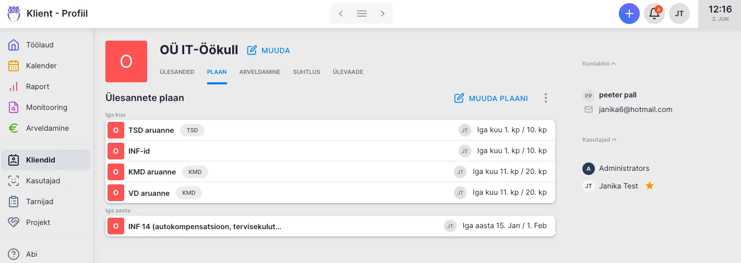Switch to the Suhtlus tab

(x=306, y=72)
